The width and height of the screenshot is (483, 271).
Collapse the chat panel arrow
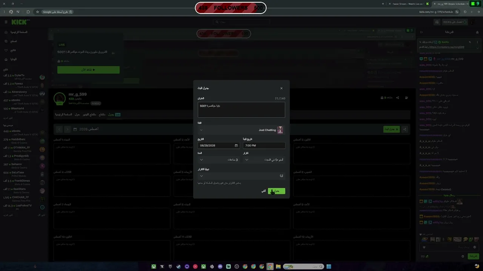[x=421, y=32]
